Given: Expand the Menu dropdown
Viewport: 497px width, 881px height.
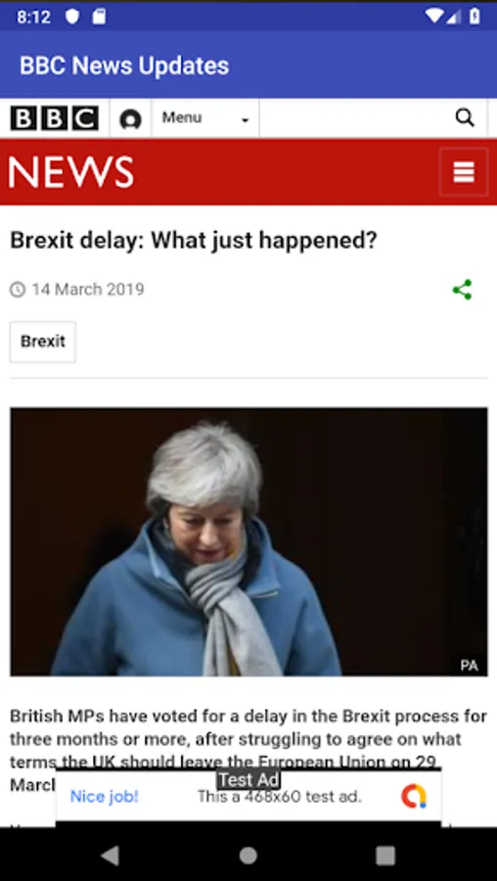Looking at the screenshot, I should click(205, 118).
